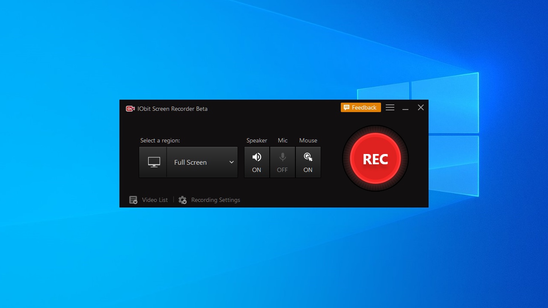
Task: Open the hamburger menu icon
Action: pos(390,108)
